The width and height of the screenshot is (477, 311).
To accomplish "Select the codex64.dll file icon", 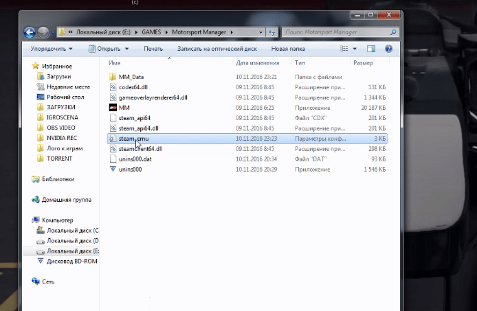I will click(113, 87).
